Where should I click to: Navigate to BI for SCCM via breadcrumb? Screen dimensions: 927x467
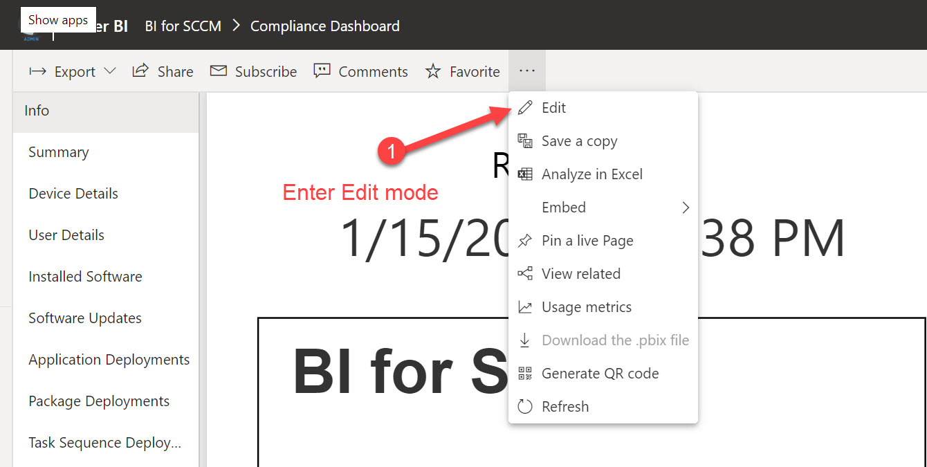(183, 26)
